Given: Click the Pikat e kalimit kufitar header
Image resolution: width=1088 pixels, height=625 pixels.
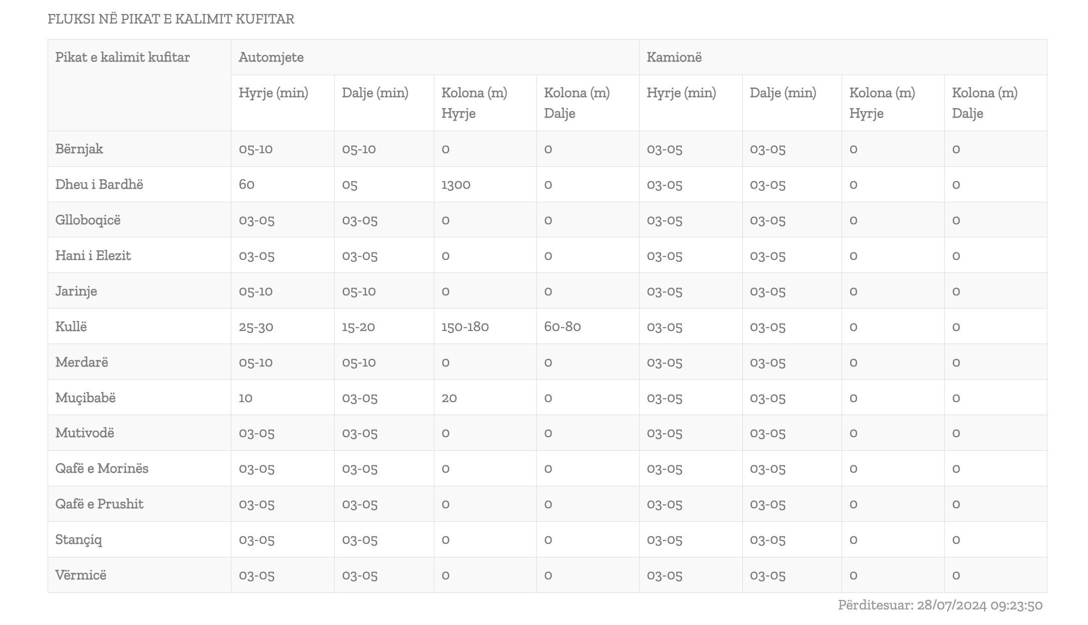Looking at the screenshot, I should [122, 57].
